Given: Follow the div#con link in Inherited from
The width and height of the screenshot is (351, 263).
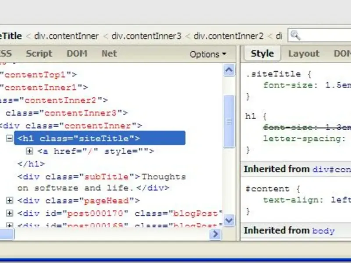Looking at the screenshot, I should click(x=332, y=169).
